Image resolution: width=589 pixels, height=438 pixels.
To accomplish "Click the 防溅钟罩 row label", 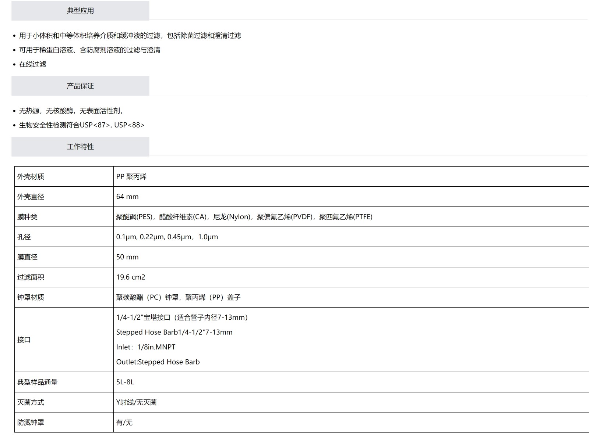I will (31, 423).
